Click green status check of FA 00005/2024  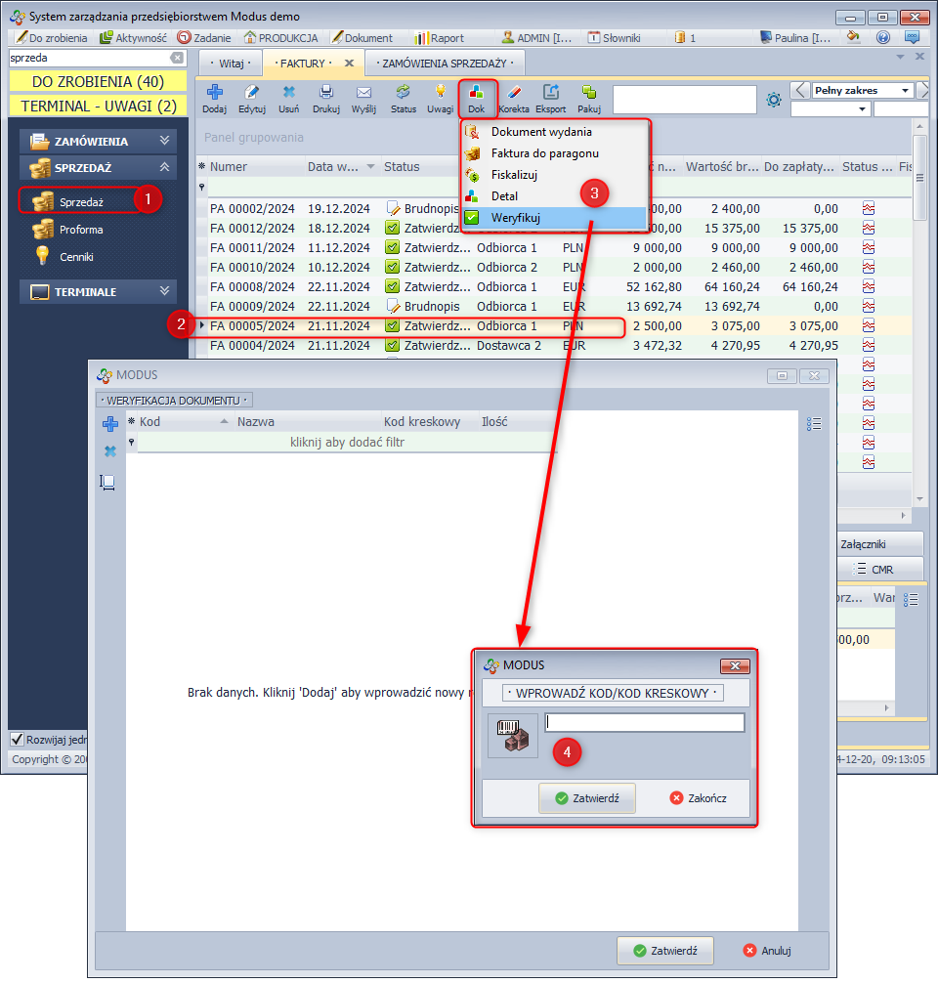click(393, 325)
